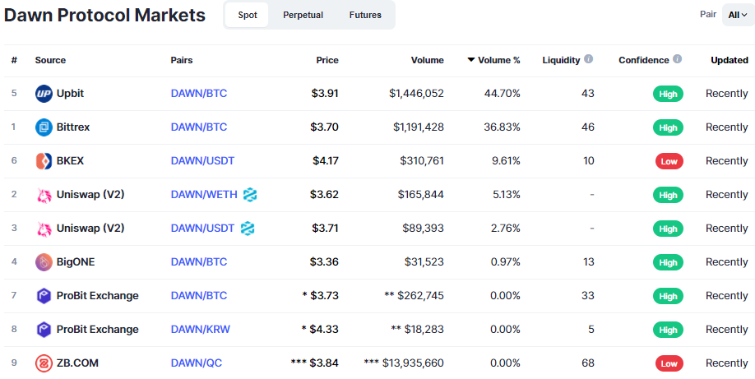Click the Bittrex exchange logo icon
755x379 pixels.
tap(44, 127)
